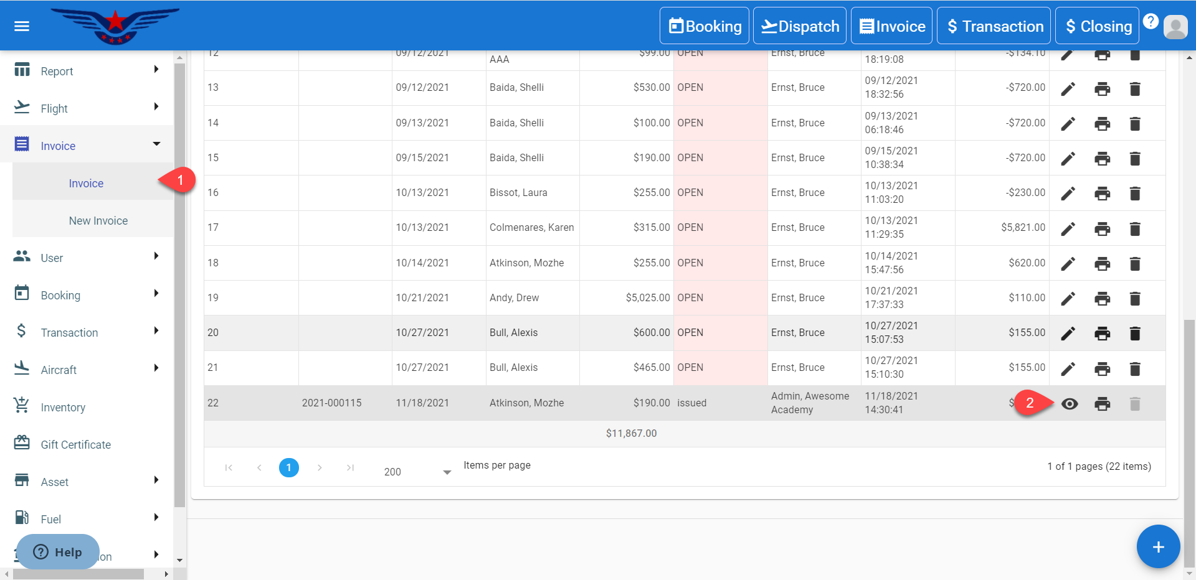Click the Closing button in header
Viewport: 1196px width, 580px height.
1097,26
